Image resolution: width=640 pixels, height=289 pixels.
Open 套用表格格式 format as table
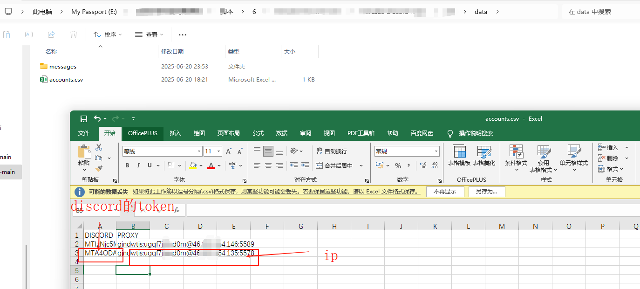click(x=544, y=159)
